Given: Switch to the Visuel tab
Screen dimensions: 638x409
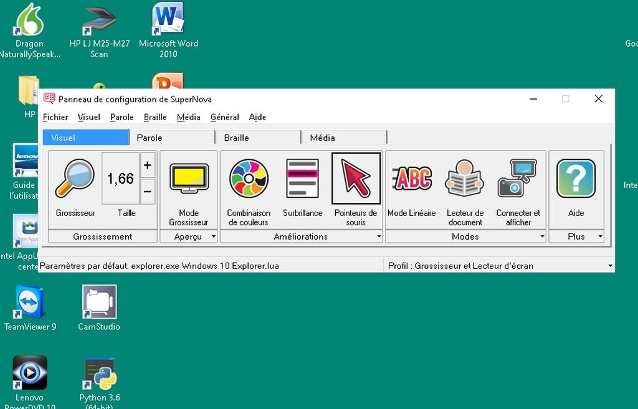Looking at the screenshot, I should 86,138.
